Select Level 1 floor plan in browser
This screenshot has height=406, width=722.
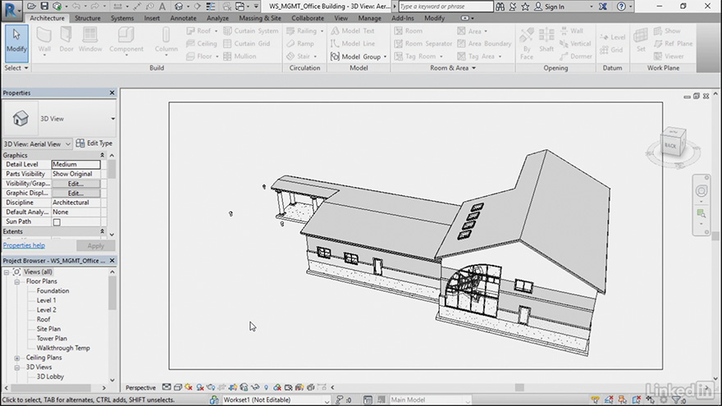coord(46,300)
